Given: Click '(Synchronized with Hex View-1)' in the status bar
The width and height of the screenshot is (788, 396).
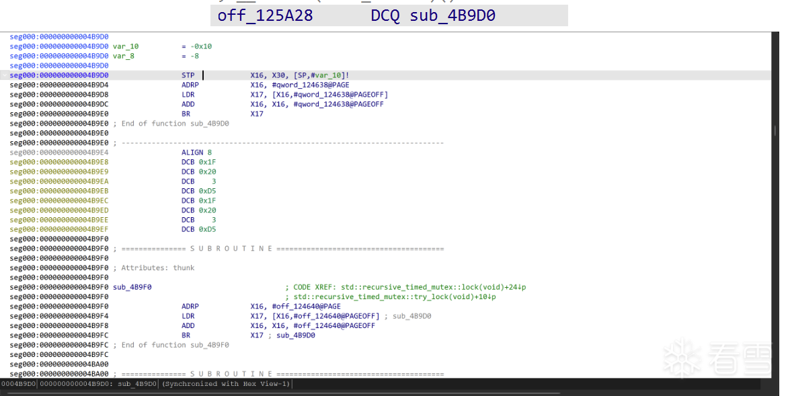Looking at the screenshot, I should click(226, 384).
